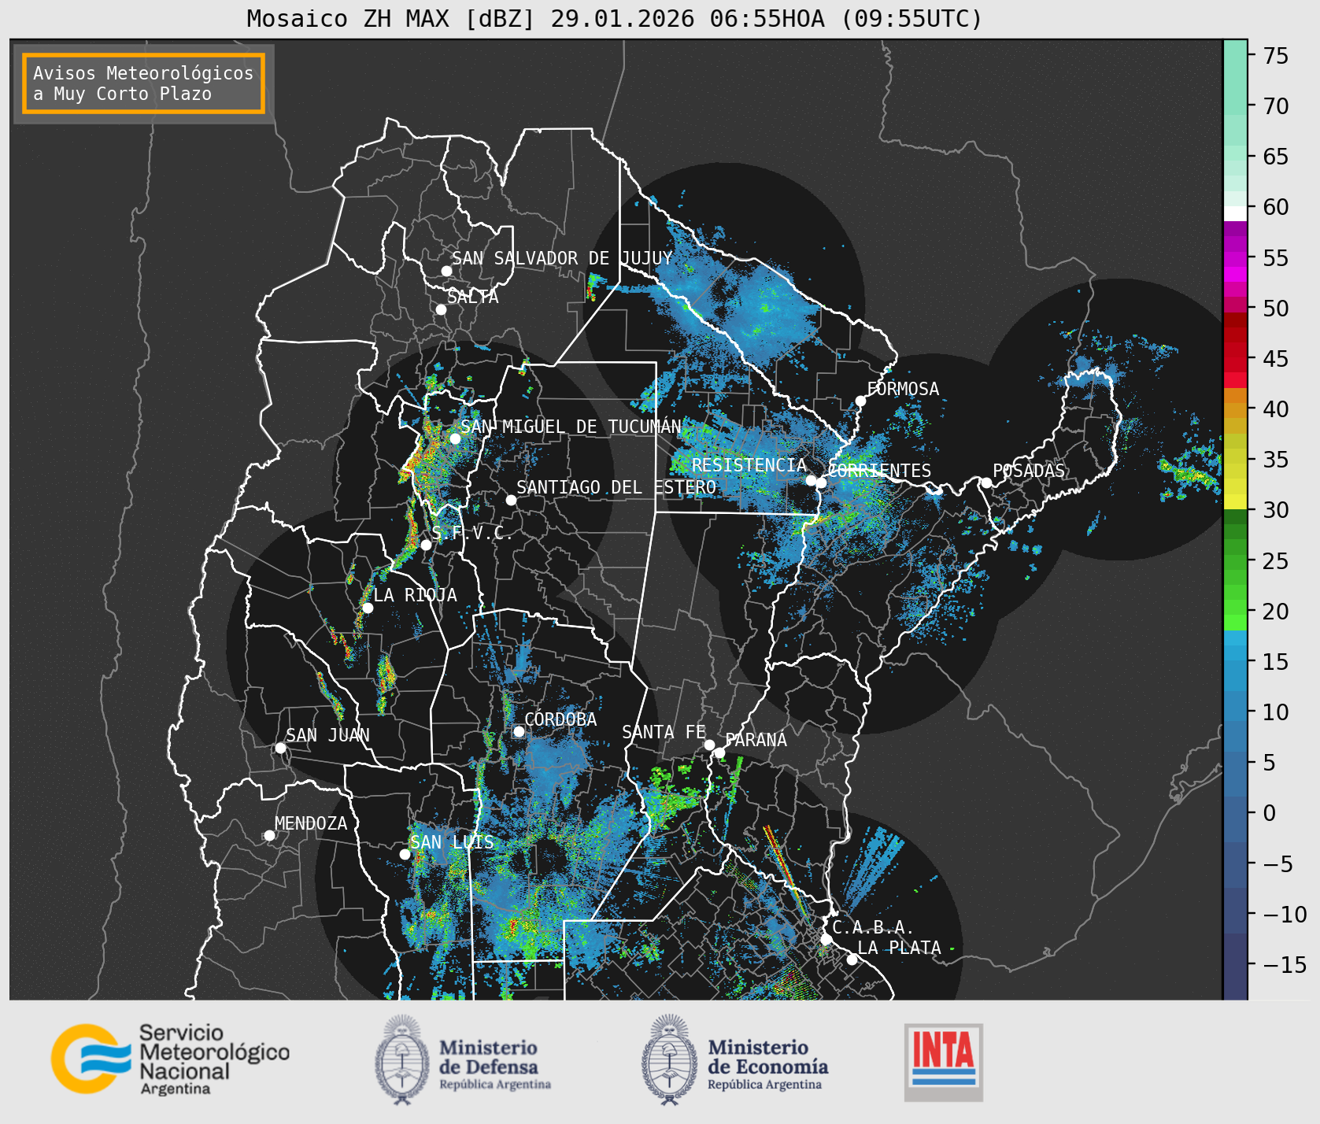
Task: Click the "Ministerio de Defensa" text
Action: click(494, 1065)
